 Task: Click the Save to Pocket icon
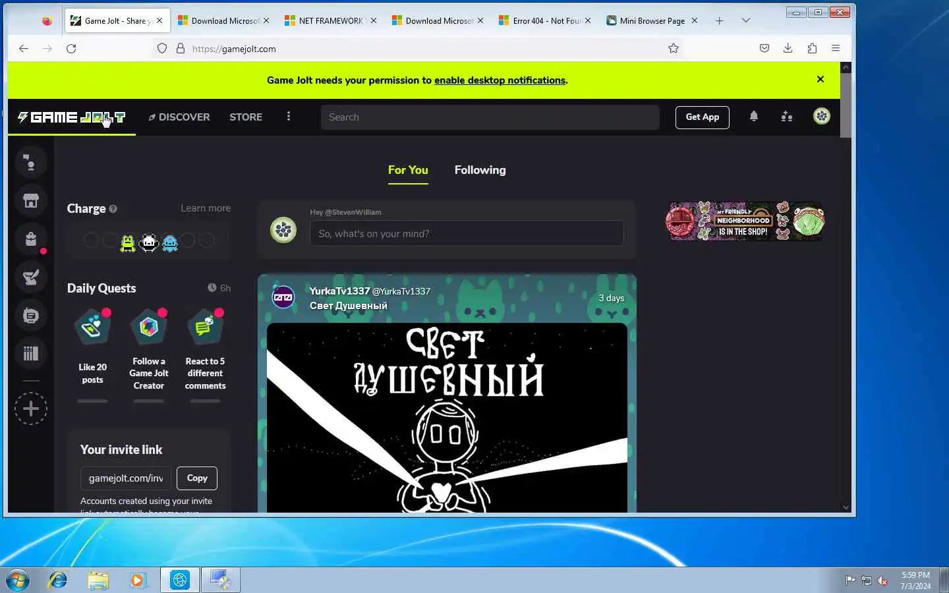764,48
